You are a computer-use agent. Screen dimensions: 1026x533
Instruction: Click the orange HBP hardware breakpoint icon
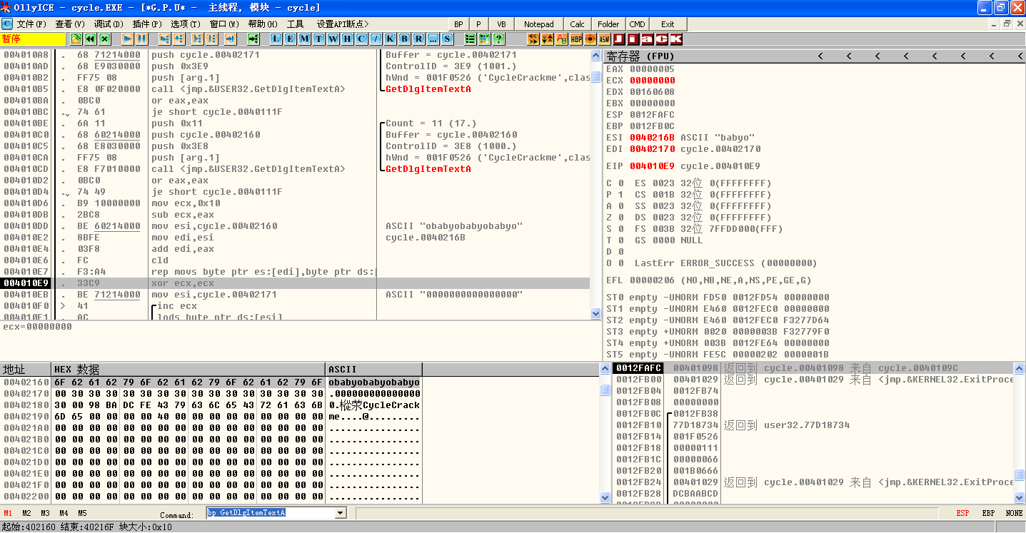coord(576,39)
